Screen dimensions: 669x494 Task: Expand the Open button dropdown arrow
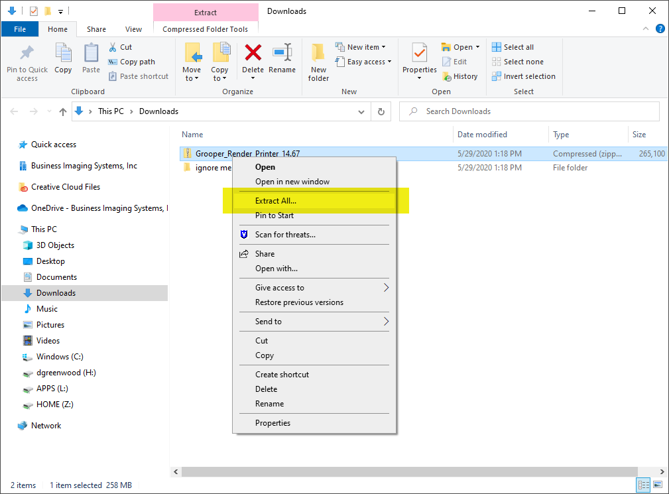477,47
